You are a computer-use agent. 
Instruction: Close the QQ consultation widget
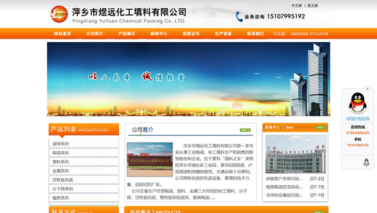pos(367,89)
